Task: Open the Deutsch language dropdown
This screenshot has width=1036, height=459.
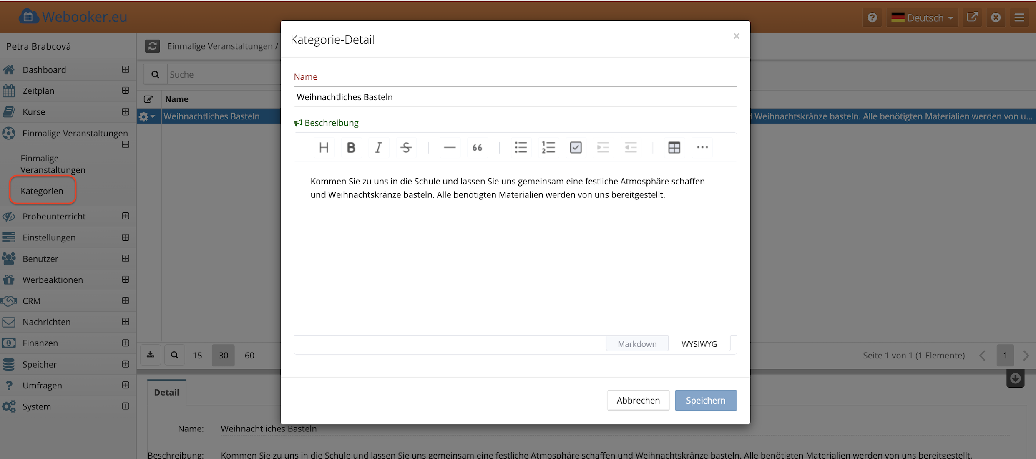Action: click(922, 18)
